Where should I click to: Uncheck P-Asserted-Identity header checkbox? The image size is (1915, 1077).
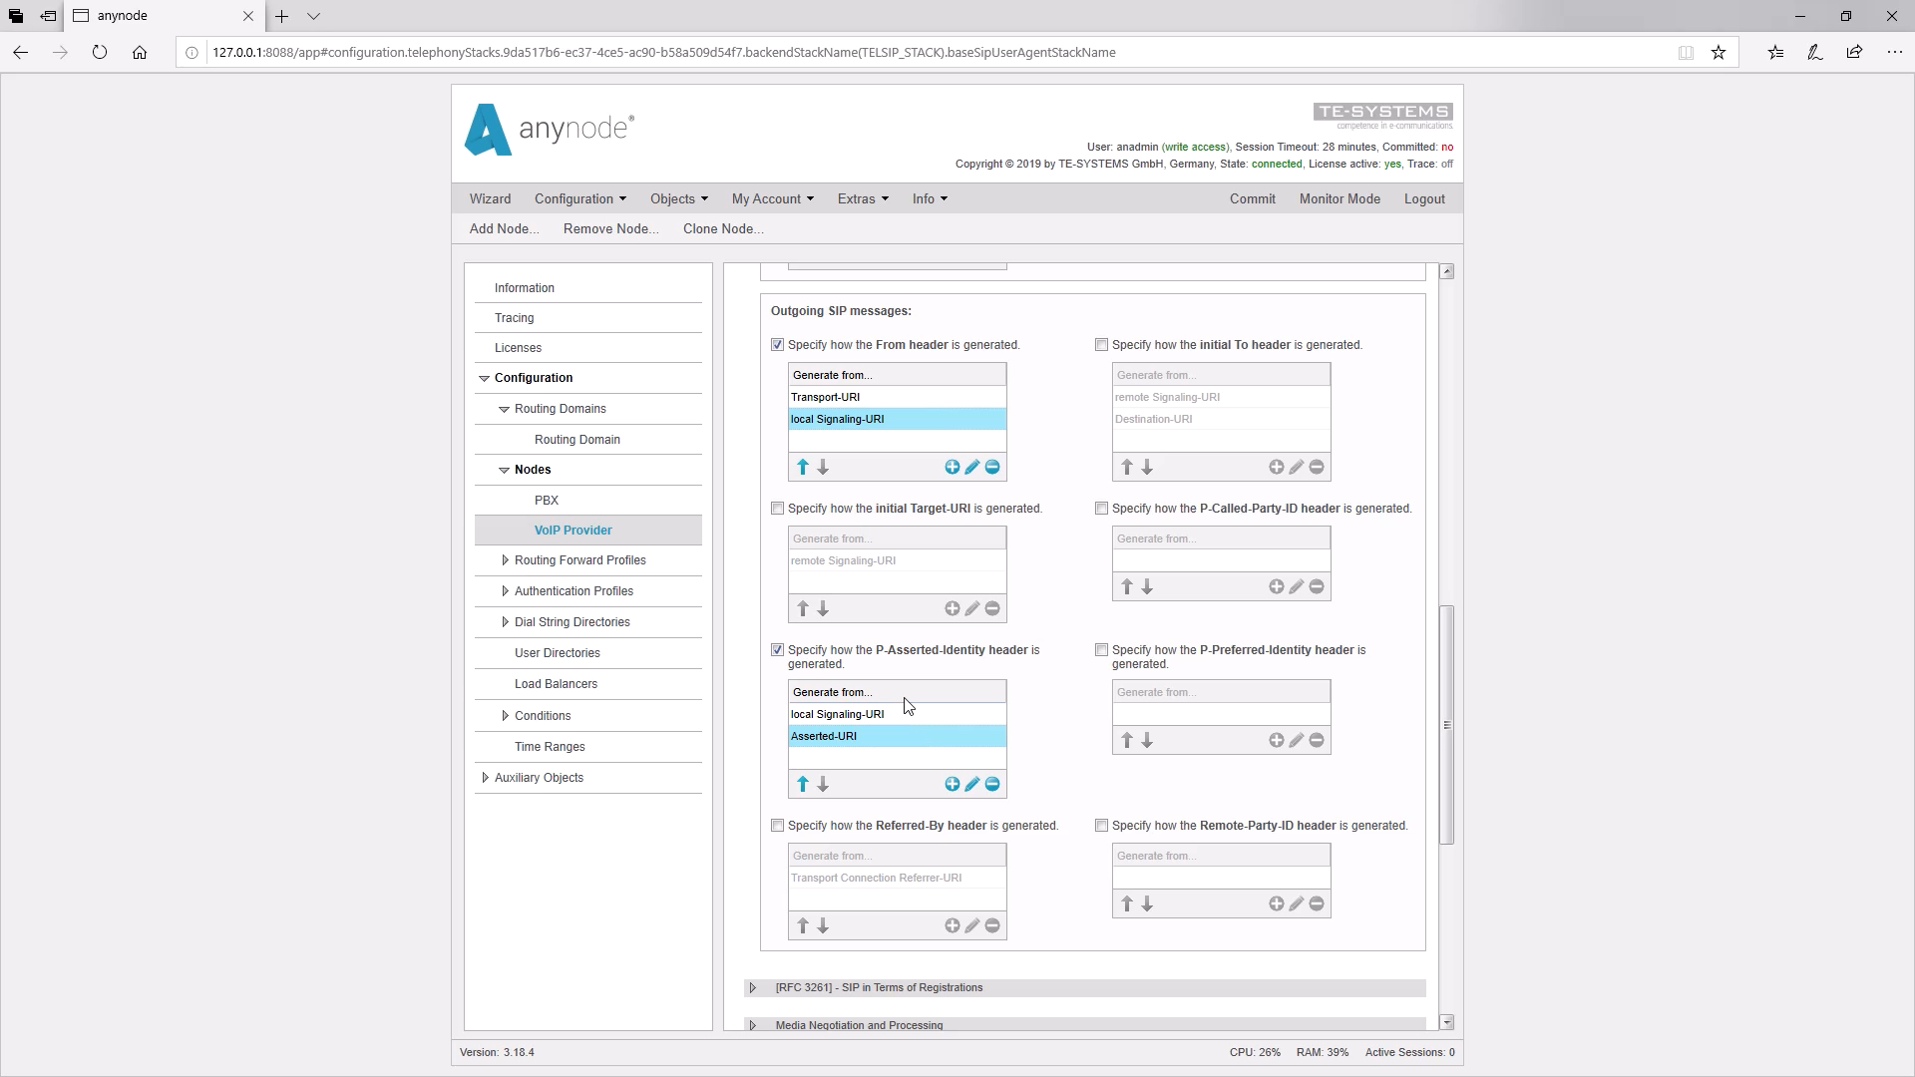click(x=777, y=649)
